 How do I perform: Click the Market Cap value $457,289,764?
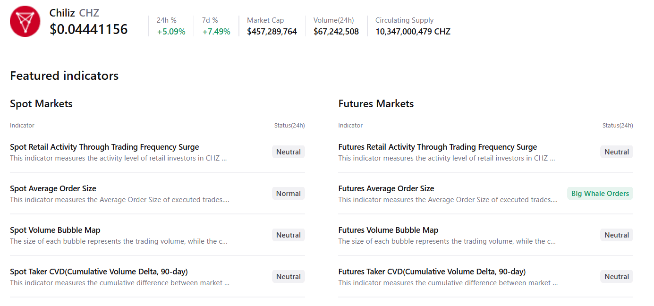272,32
